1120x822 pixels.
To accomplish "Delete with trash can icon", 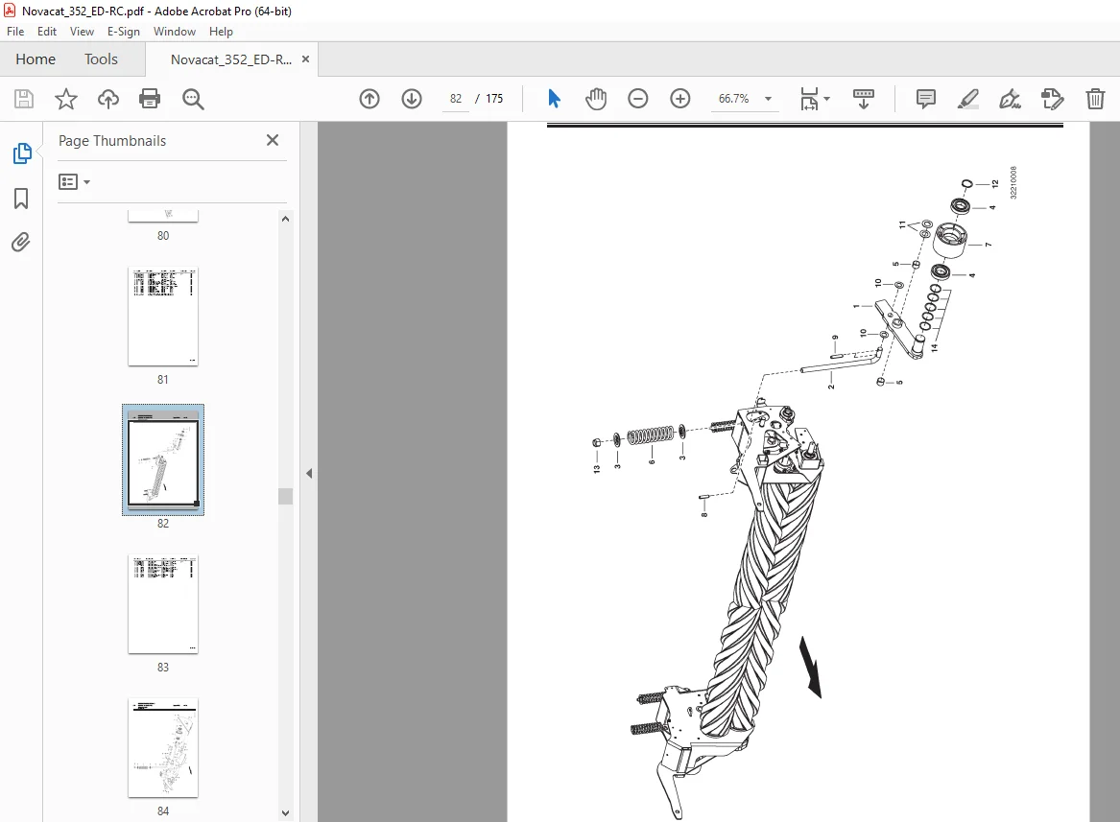I will 1095,99.
